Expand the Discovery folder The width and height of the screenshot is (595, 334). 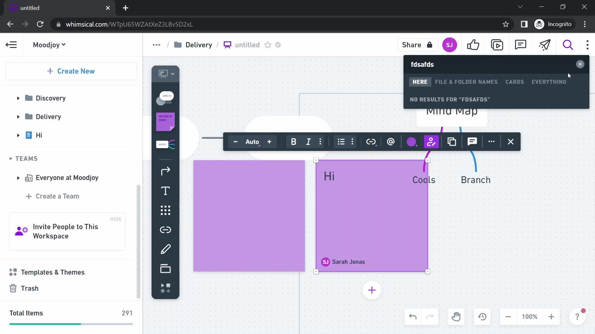pos(18,98)
